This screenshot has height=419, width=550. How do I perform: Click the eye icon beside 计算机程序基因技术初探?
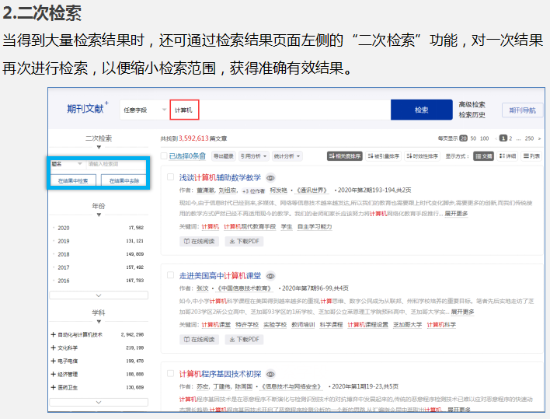(x=270, y=375)
